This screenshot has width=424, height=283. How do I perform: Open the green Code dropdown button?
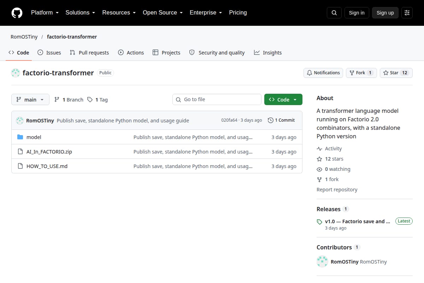pos(283,100)
